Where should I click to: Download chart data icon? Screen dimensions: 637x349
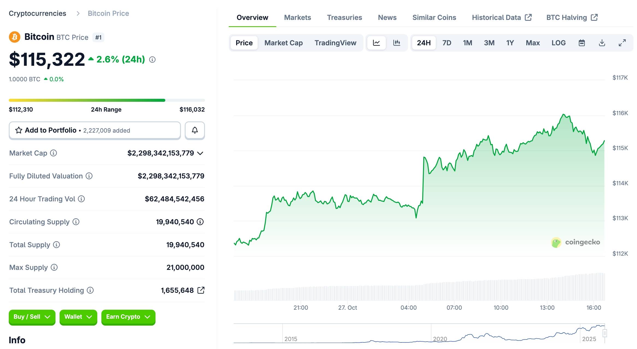602,43
